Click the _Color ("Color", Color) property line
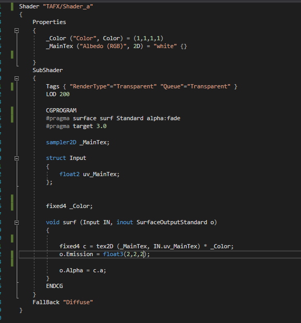 coord(104,38)
